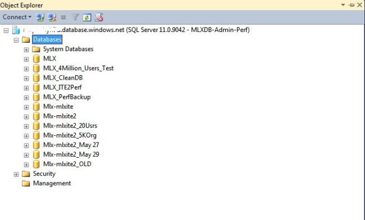Viewport: 365px width, 220px height.
Task: Click the Mlx-mlxite2_20Usrs database icon
Action: click(36, 126)
